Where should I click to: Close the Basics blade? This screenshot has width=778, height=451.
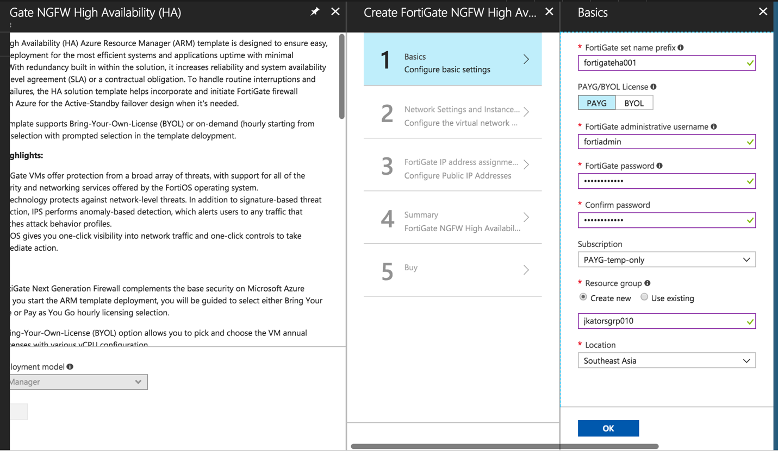pos(763,11)
